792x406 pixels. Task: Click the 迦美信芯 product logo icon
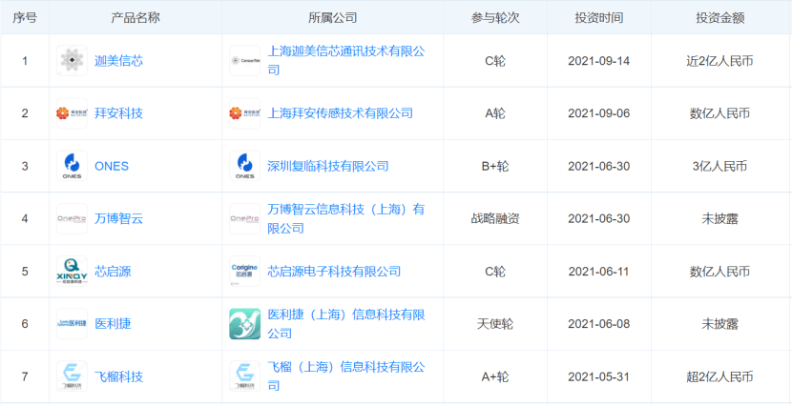(72, 61)
